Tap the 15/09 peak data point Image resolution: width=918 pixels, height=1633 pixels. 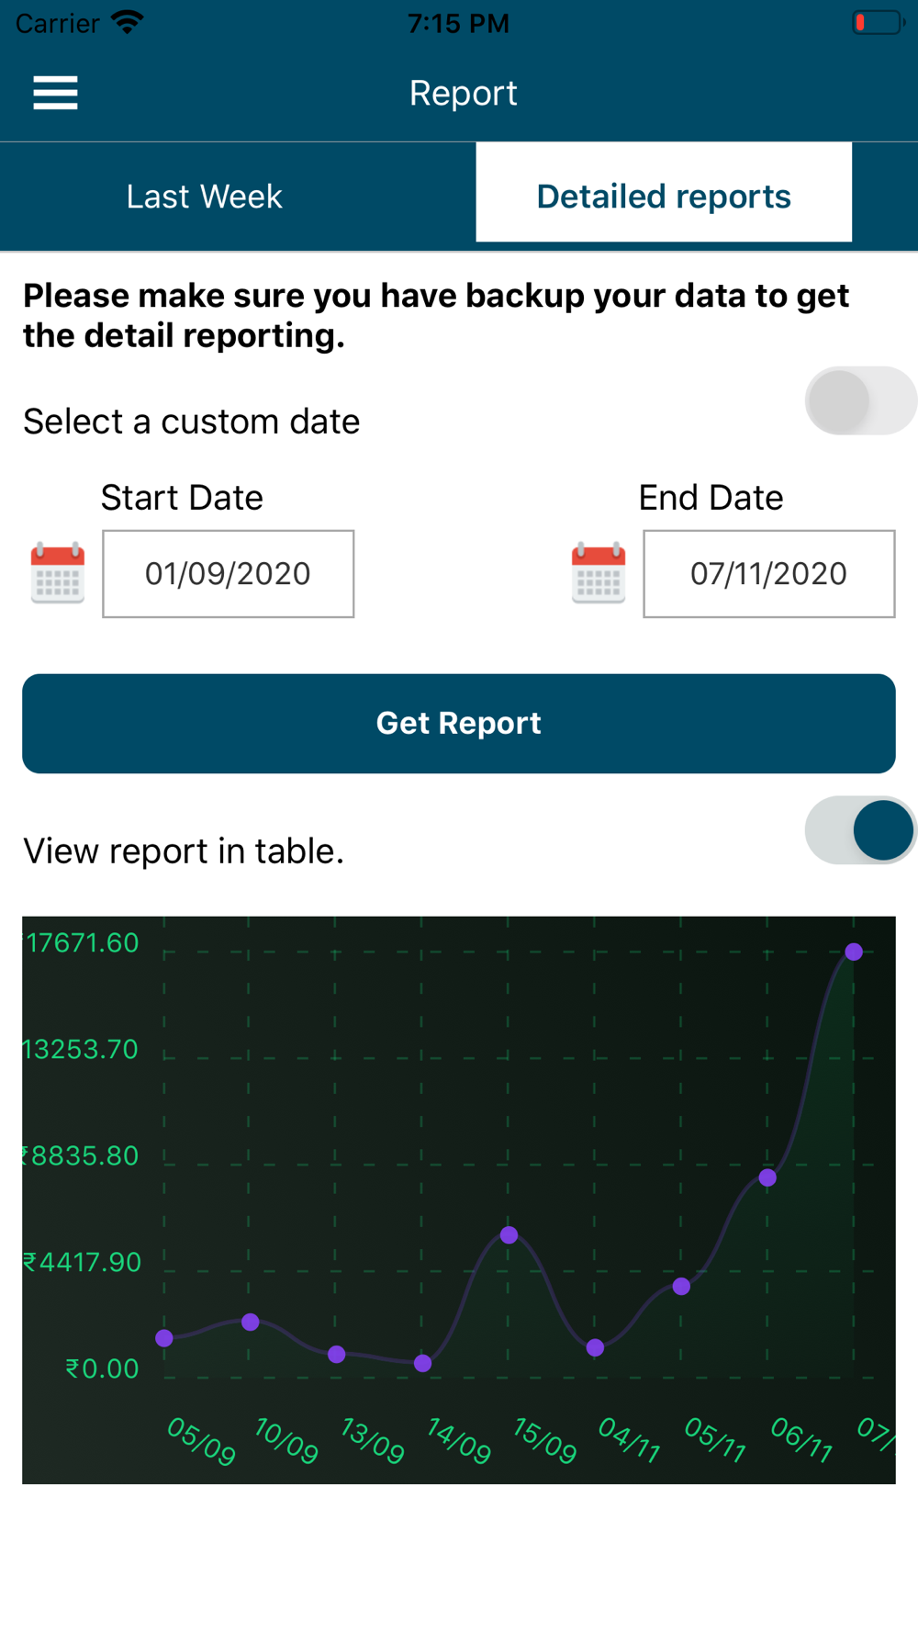coord(509,1235)
